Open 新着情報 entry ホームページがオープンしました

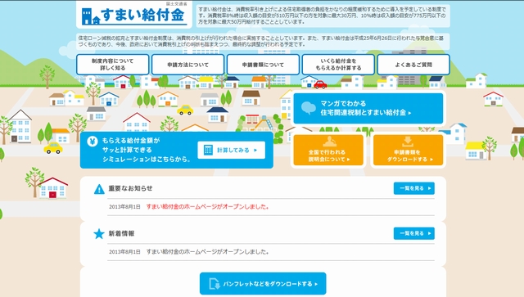coord(207,252)
